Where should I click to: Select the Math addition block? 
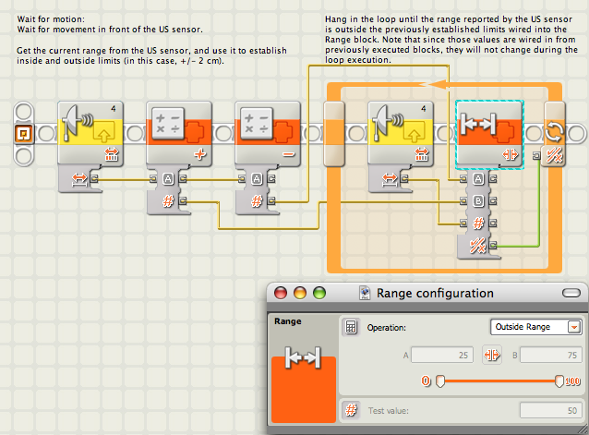pos(179,132)
